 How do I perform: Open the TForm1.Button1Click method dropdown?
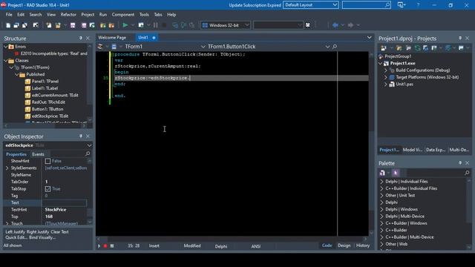tap(327, 47)
